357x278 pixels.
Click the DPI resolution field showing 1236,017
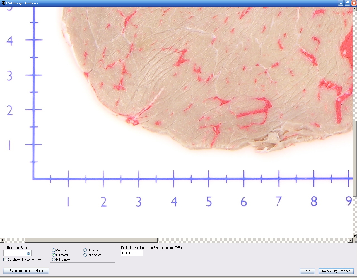(x=132, y=253)
